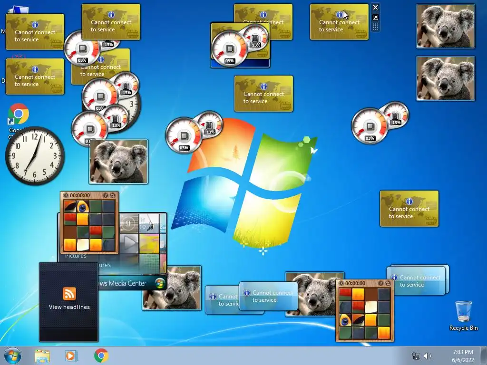Viewport: 487px width, 365px height.
Task: Click Pictures label in Media Center gadget
Action: coord(76,256)
